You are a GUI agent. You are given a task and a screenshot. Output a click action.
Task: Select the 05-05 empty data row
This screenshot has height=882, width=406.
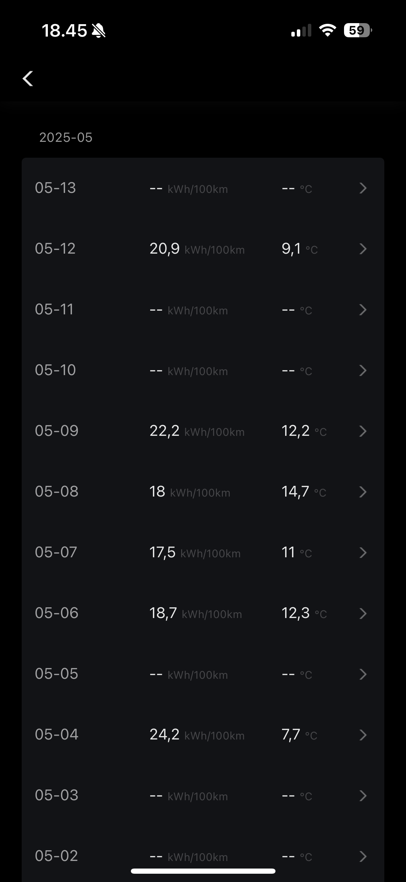pos(203,674)
